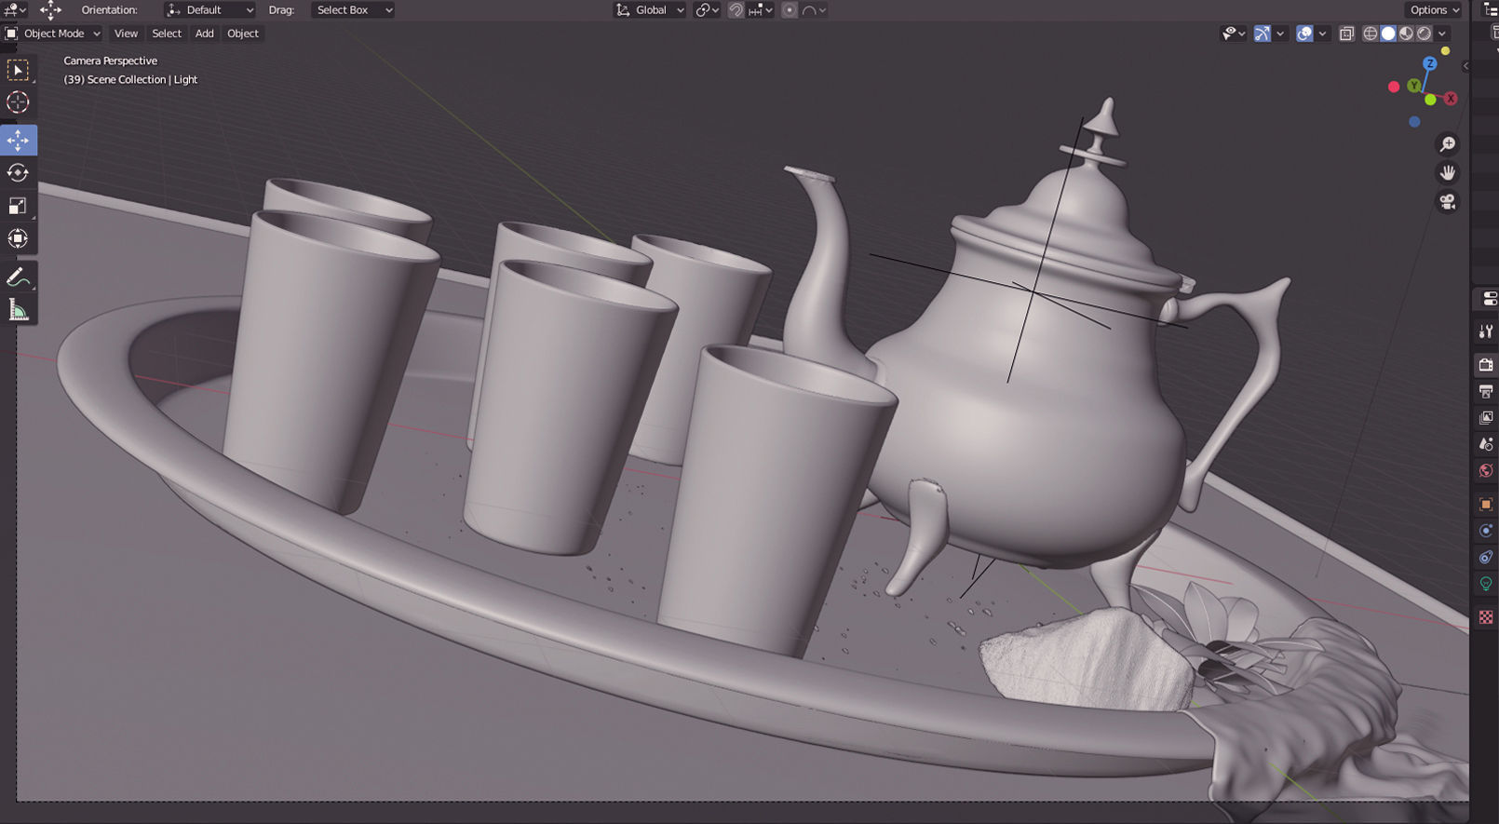Click the Z axis on the navigation gizmo
This screenshot has height=824, width=1499.
coord(1429,63)
